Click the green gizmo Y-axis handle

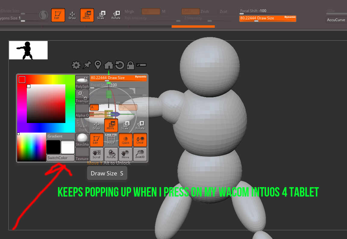click(109, 94)
